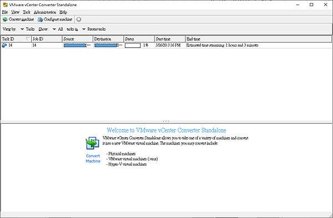Click the Convert machine toolbar button
The width and height of the screenshot is (333, 218).
pyautogui.click(x=18, y=19)
